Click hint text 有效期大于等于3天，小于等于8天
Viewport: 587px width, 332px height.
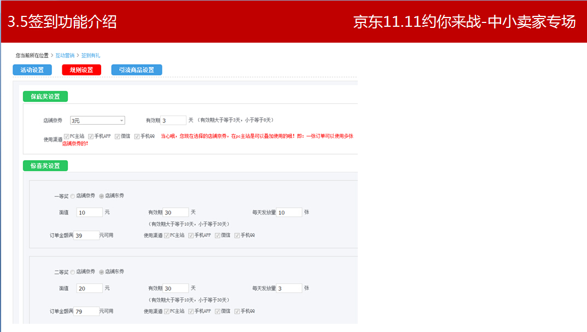click(236, 120)
